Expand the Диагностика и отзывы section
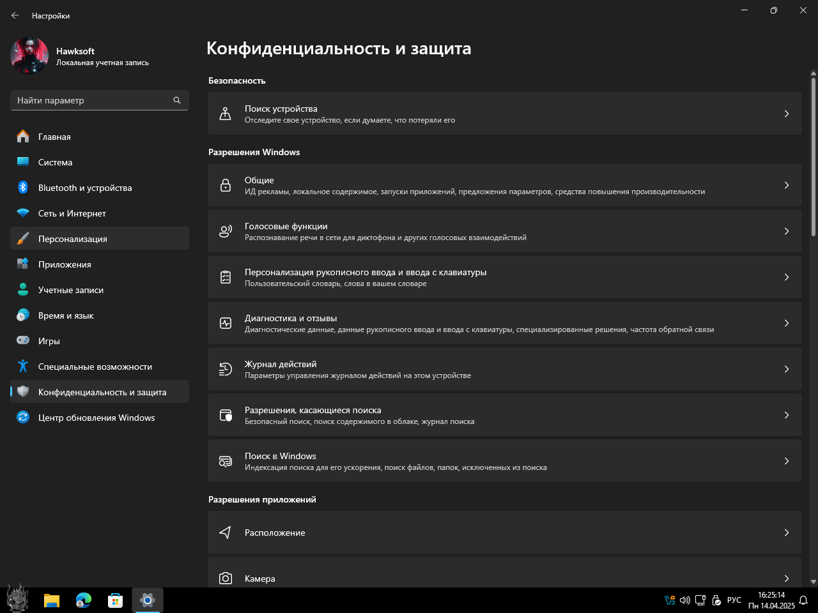The height and width of the screenshot is (613, 818). coord(504,323)
